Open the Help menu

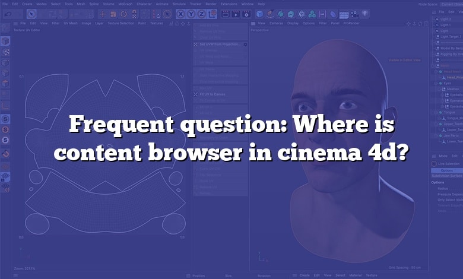261,4
